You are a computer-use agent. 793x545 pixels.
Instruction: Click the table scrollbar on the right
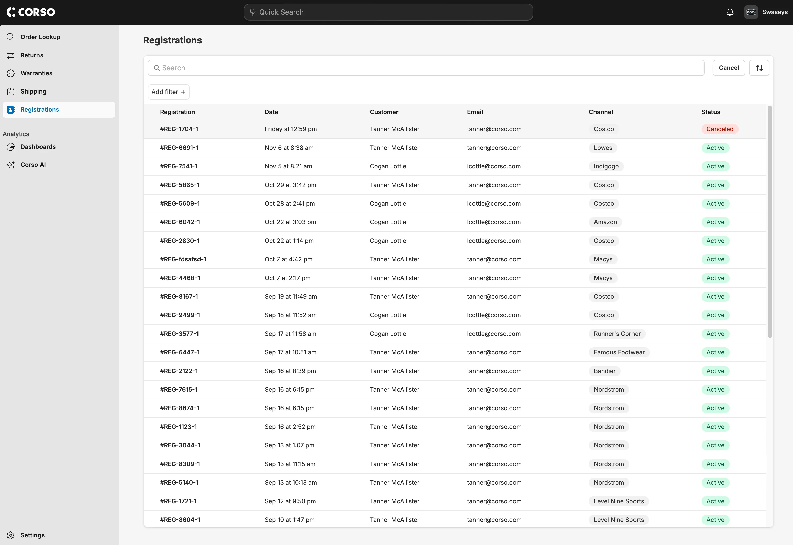coord(769,222)
